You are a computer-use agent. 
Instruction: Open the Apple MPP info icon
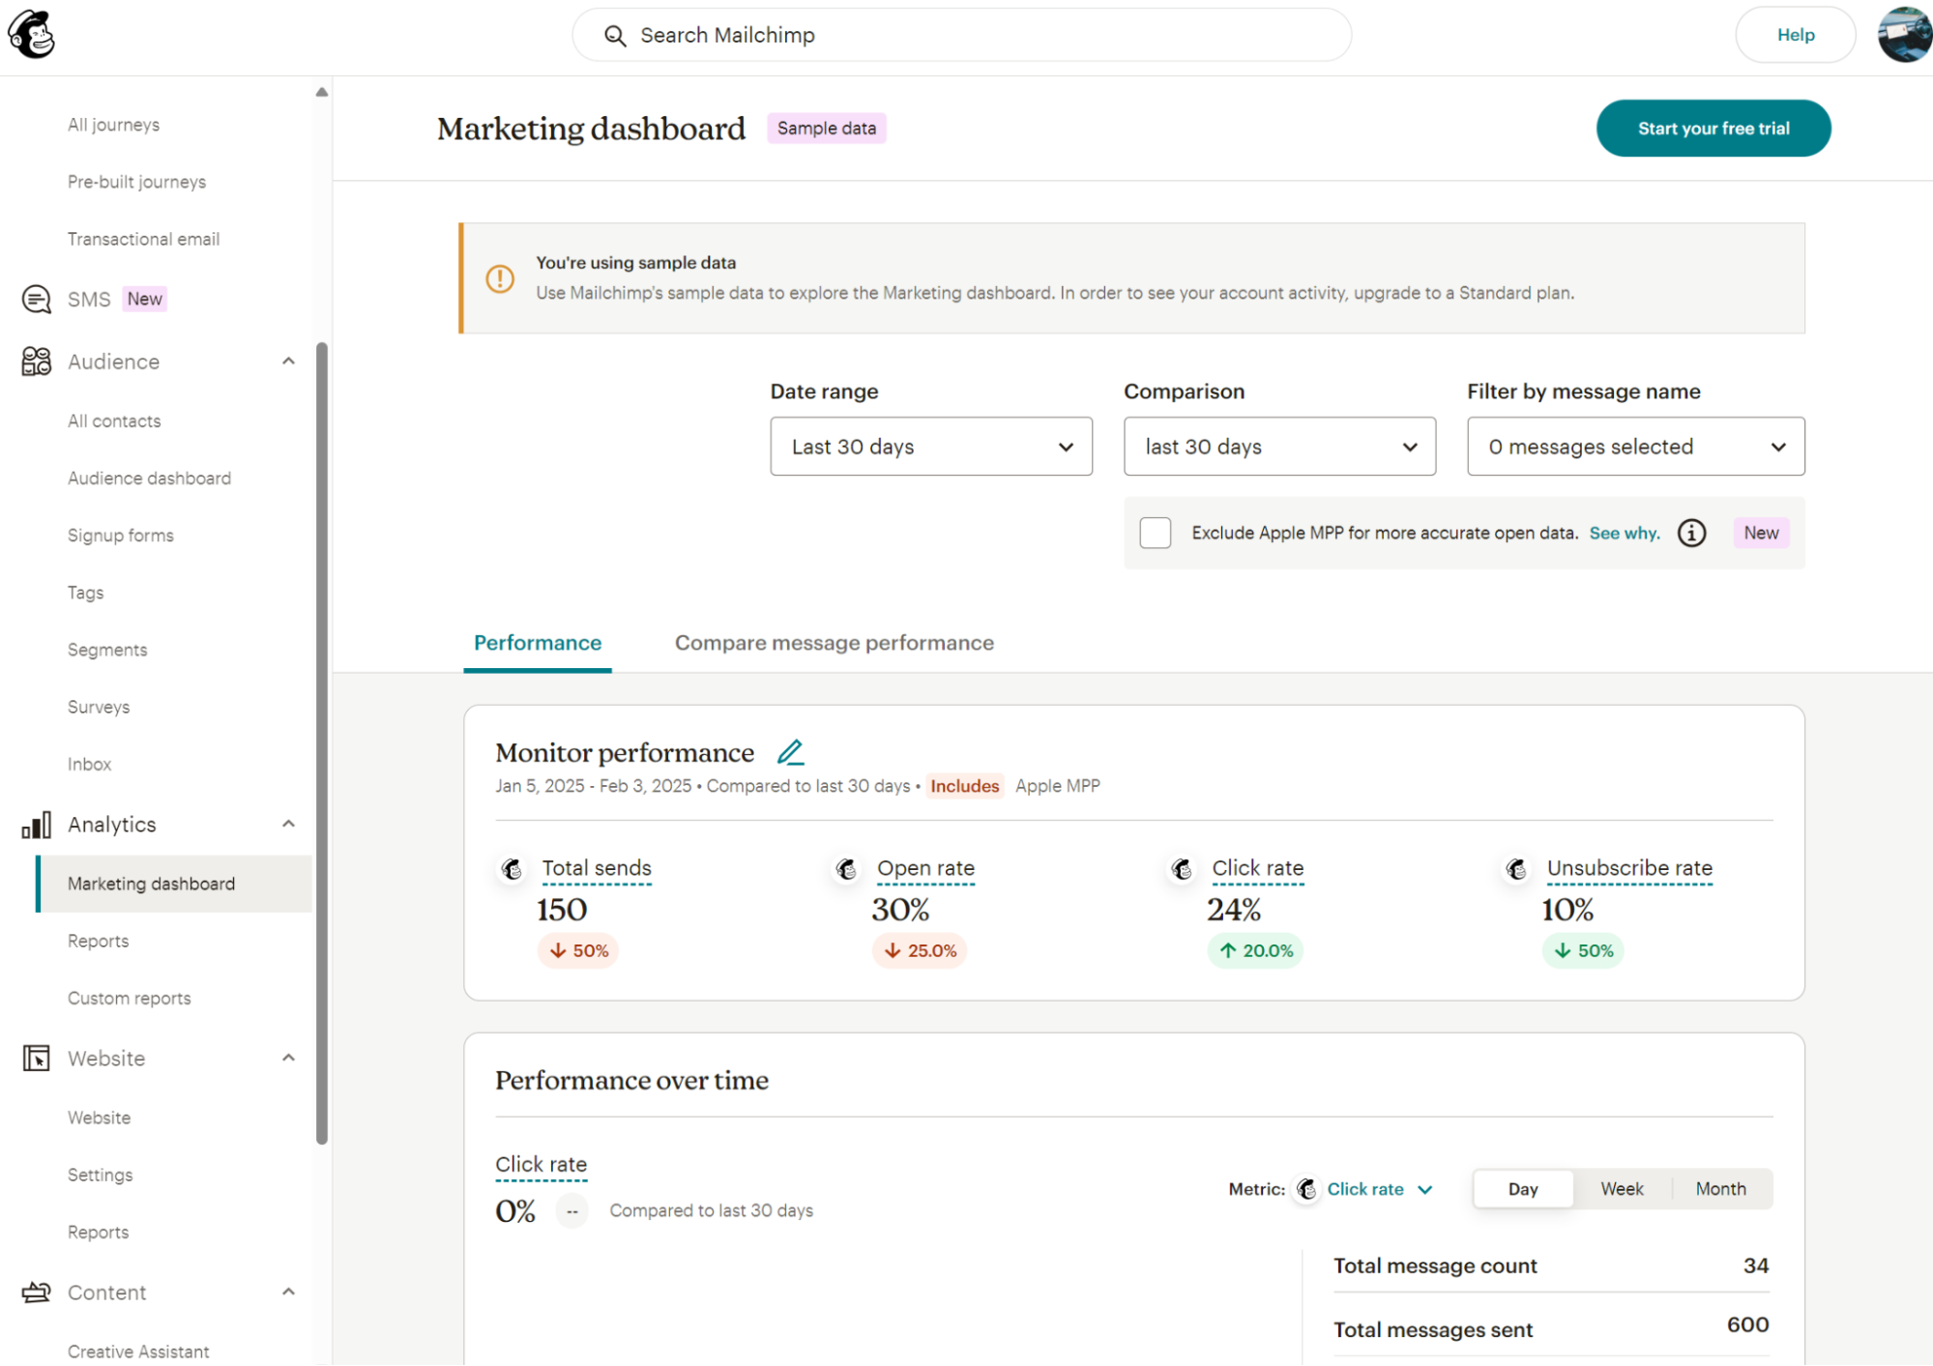[x=1691, y=533]
